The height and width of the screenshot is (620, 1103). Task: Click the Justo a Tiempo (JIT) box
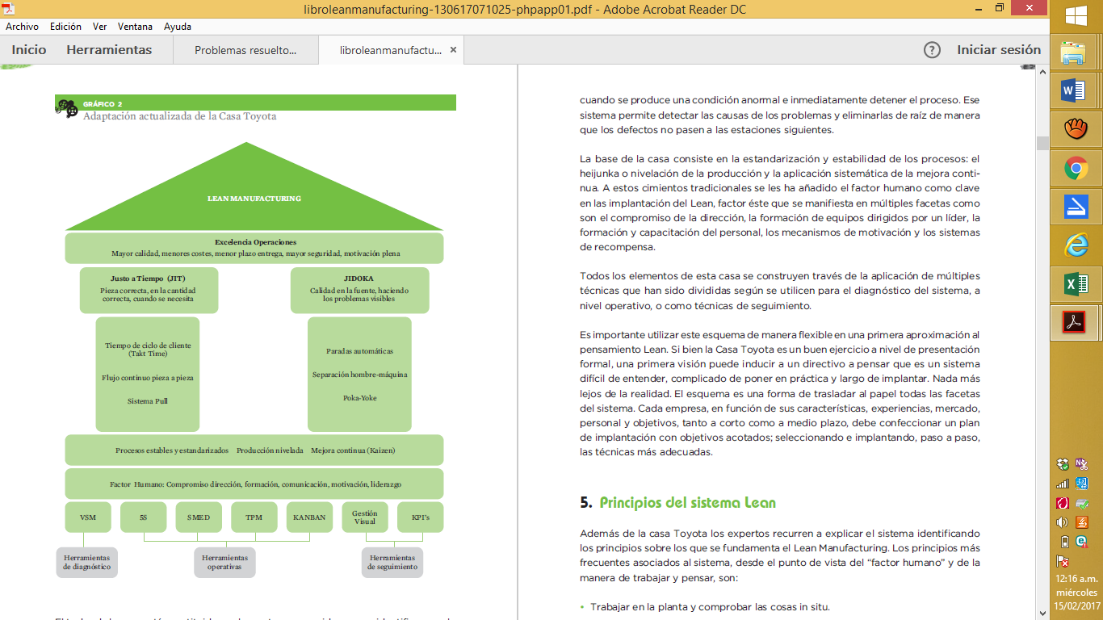pyautogui.click(x=149, y=290)
